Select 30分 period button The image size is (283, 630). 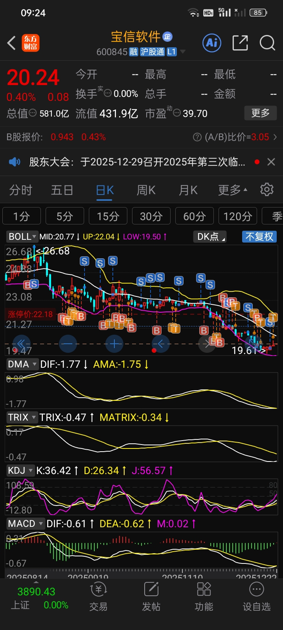coord(151,216)
